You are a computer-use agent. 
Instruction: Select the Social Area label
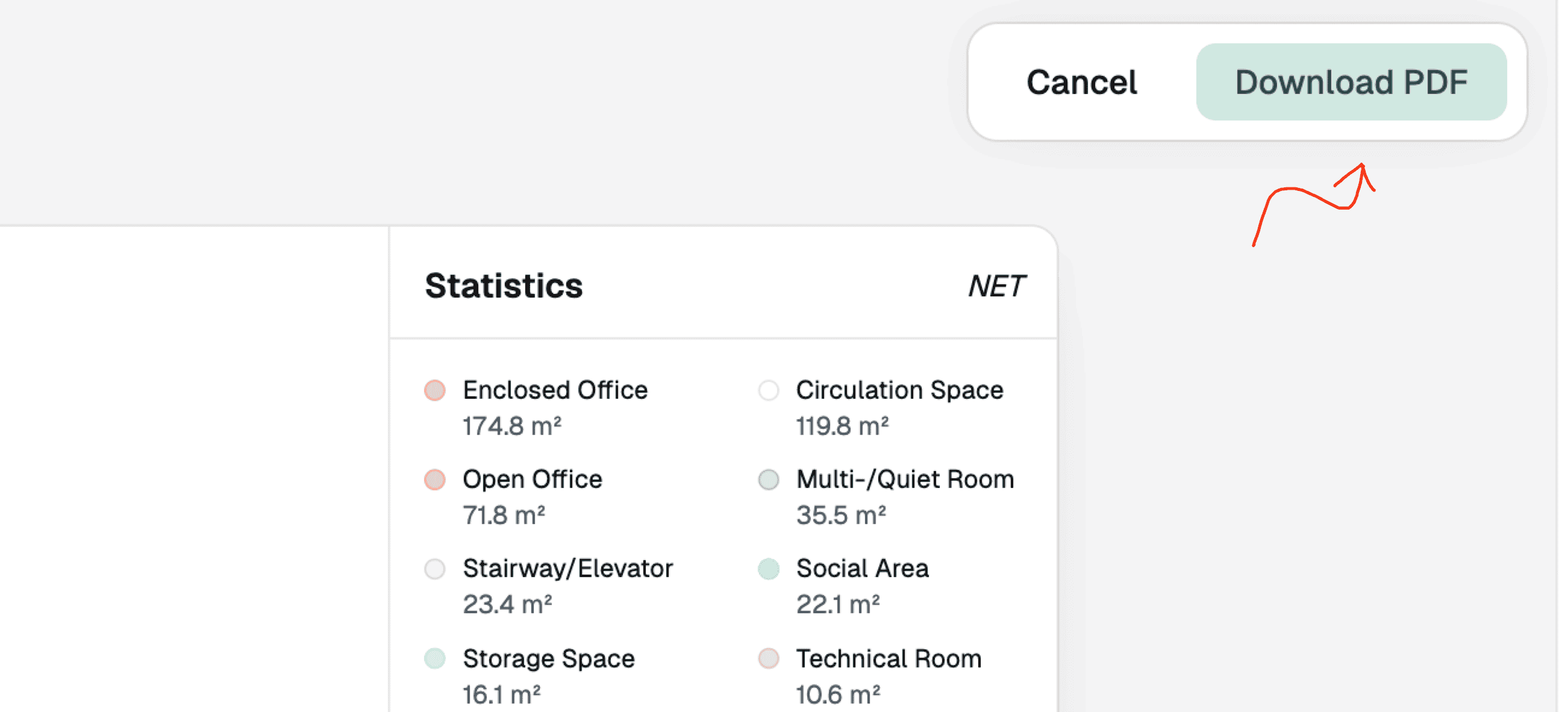pyautogui.click(x=862, y=569)
